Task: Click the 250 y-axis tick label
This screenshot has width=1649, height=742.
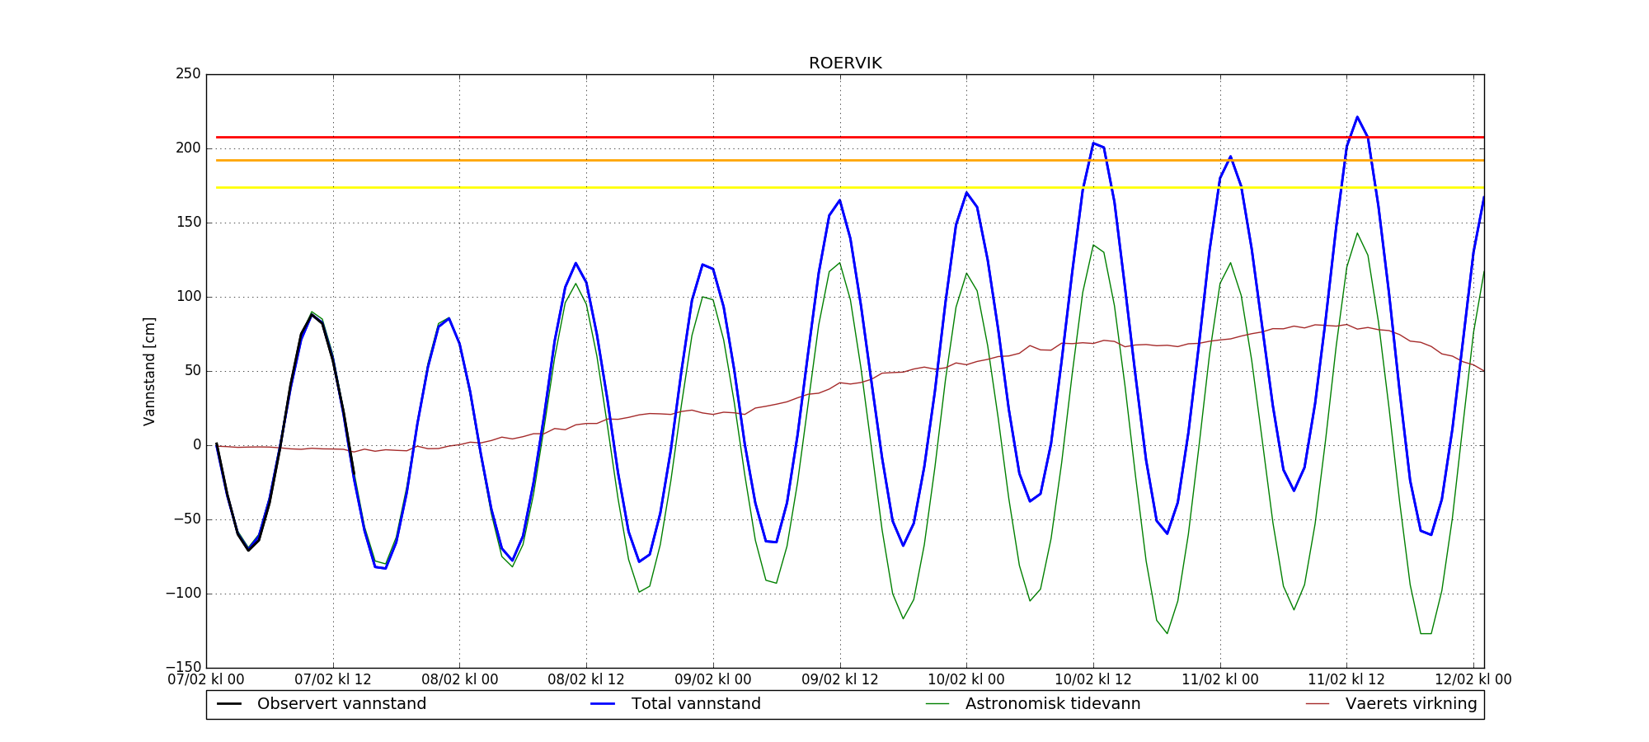Action: coord(188,74)
